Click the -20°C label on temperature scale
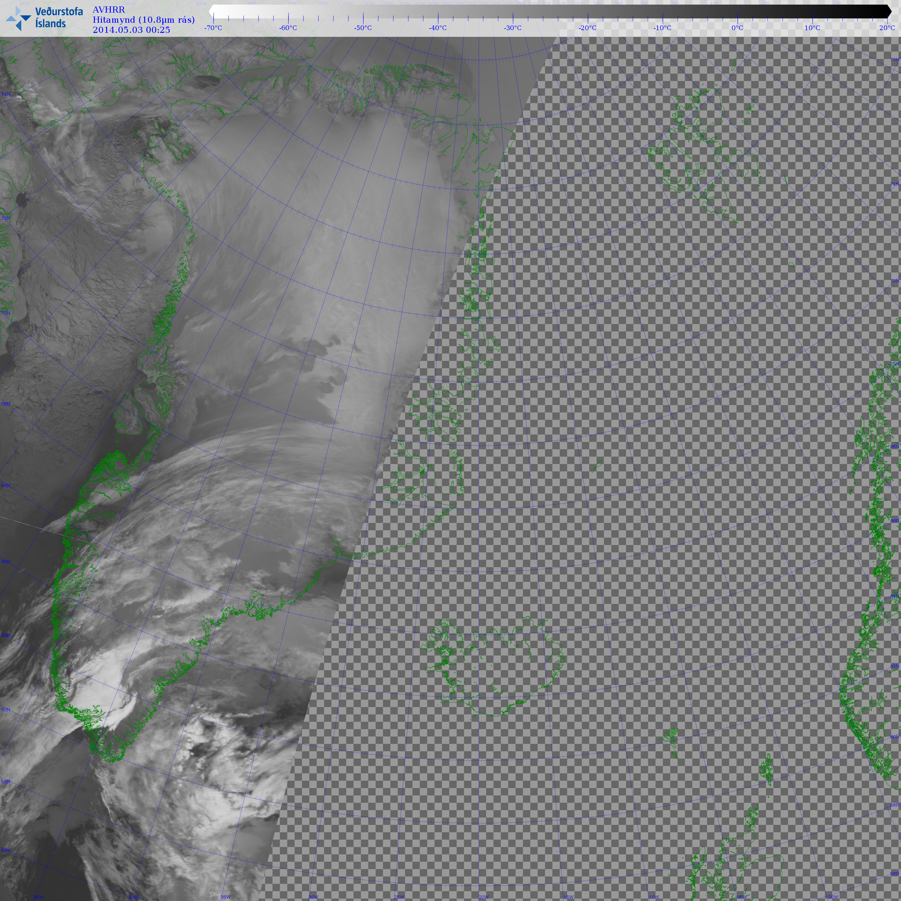901x901 pixels. (x=587, y=28)
